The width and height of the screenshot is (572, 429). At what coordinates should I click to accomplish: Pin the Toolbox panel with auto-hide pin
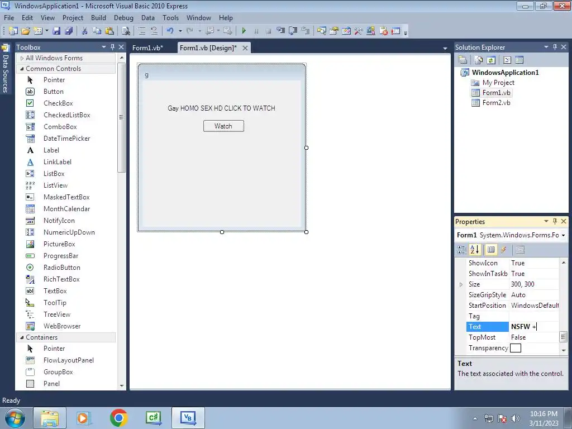112,47
